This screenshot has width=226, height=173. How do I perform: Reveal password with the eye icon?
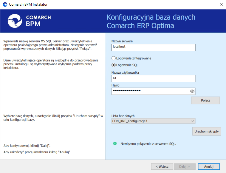[192, 91]
